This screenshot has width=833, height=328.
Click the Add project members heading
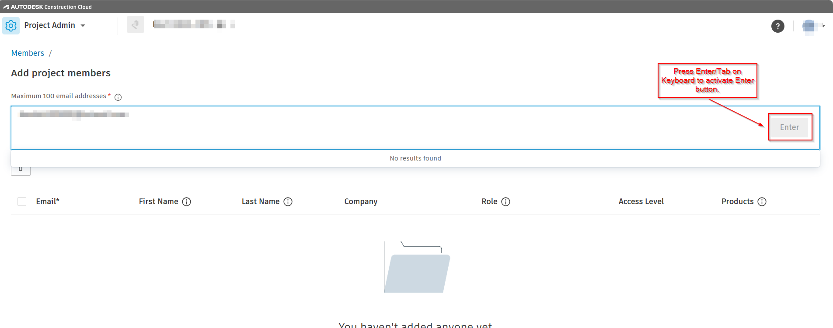[61, 73]
